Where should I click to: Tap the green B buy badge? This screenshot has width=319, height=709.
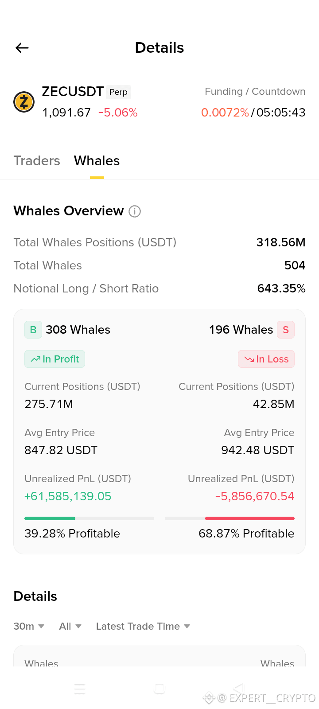33,330
